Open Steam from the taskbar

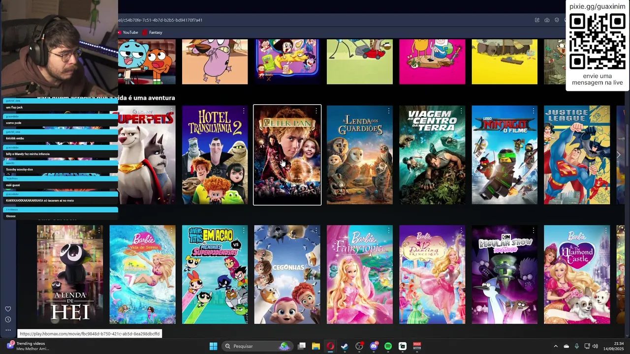(x=345, y=346)
